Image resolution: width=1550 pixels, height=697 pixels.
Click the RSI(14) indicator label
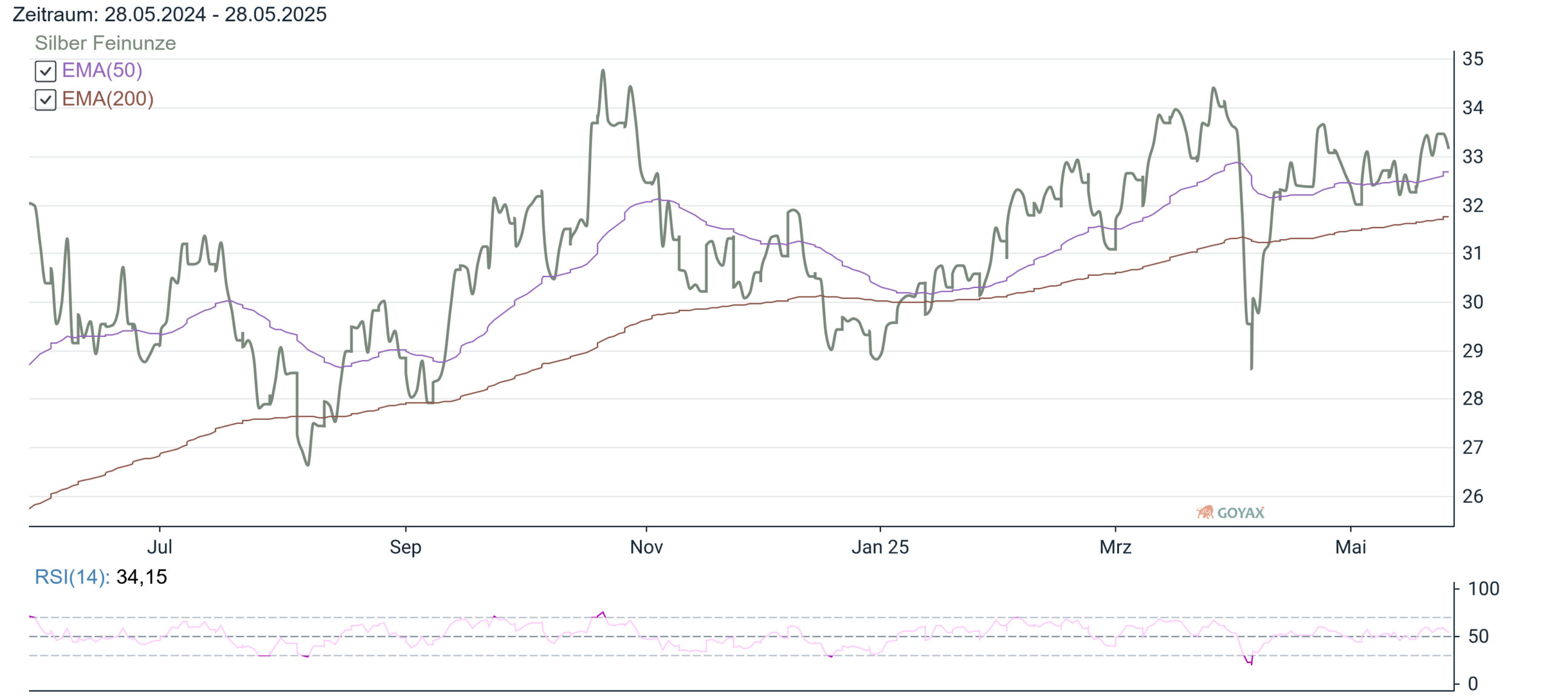click(72, 577)
